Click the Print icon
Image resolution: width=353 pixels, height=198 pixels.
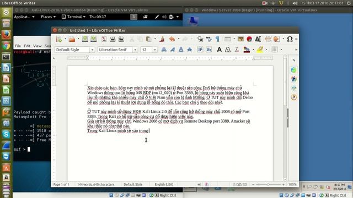113,39
